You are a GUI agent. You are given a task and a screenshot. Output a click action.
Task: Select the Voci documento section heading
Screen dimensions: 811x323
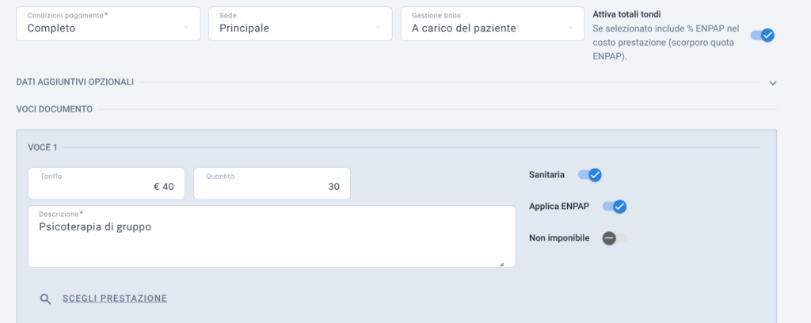(x=55, y=109)
